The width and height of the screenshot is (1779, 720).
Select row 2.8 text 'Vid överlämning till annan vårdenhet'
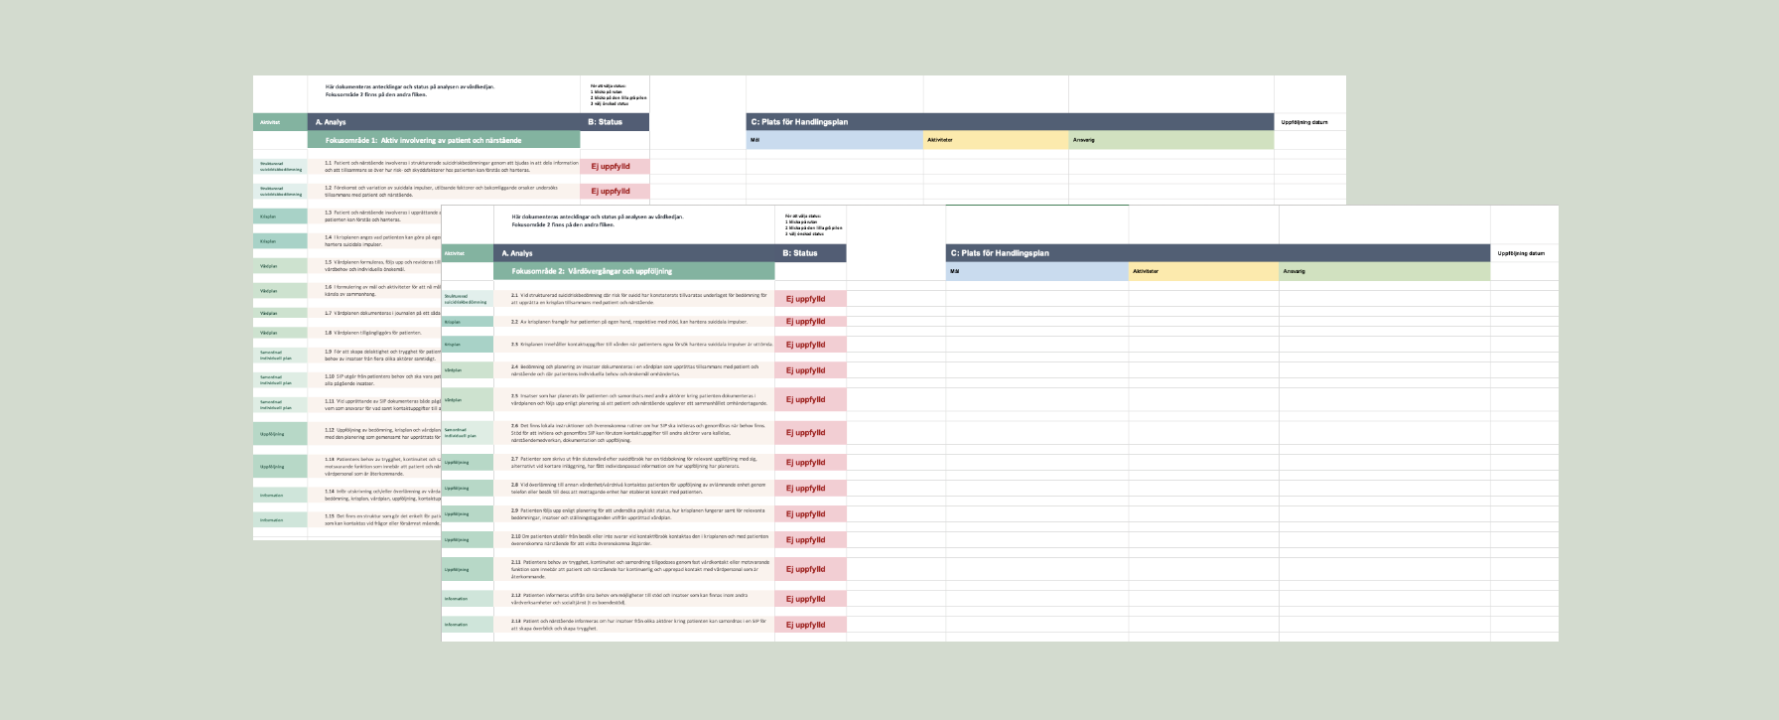638,489
